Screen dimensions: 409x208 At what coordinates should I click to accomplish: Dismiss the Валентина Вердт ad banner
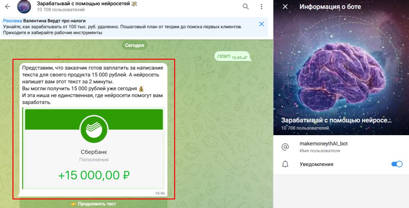pos(261,24)
